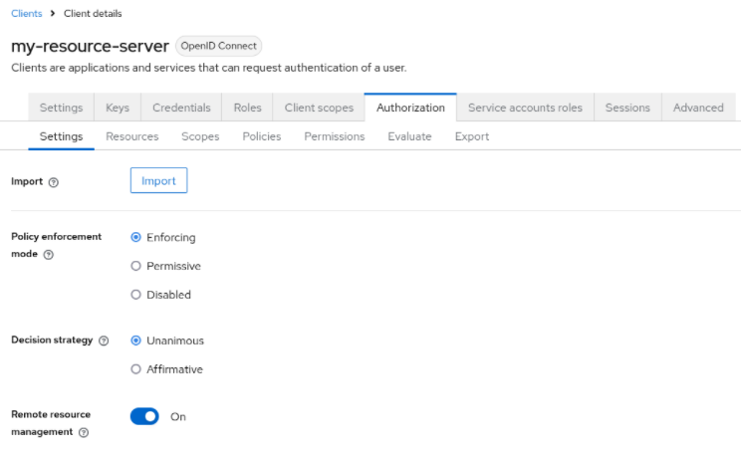741x458 pixels.
Task: Click help icon beside Policy enforcement mode
Action: [49, 255]
